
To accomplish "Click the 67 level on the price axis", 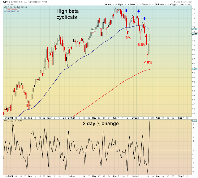I will [x=193, y=59].
